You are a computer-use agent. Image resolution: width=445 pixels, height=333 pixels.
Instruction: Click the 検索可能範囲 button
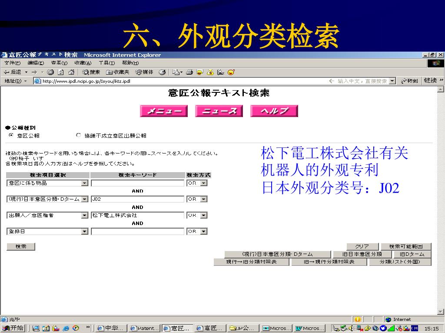406,247
